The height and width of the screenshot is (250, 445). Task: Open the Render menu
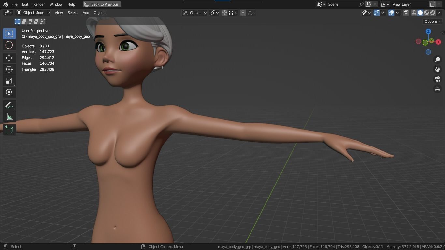[x=39, y=4]
